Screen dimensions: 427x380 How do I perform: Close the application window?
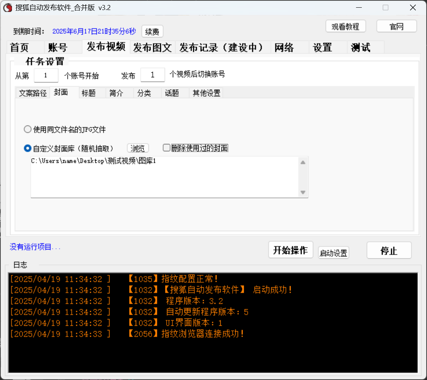coord(413,8)
